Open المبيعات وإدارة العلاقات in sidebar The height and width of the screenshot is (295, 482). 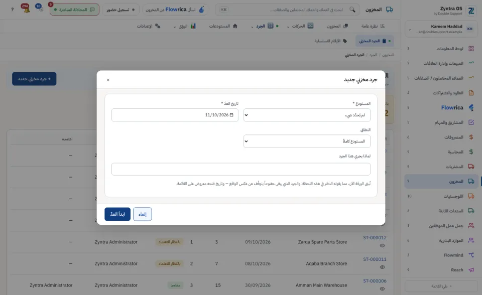(x=441, y=63)
